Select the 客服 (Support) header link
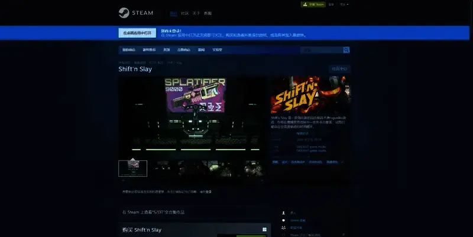The height and width of the screenshot is (237, 473). pyautogui.click(x=208, y=13)
